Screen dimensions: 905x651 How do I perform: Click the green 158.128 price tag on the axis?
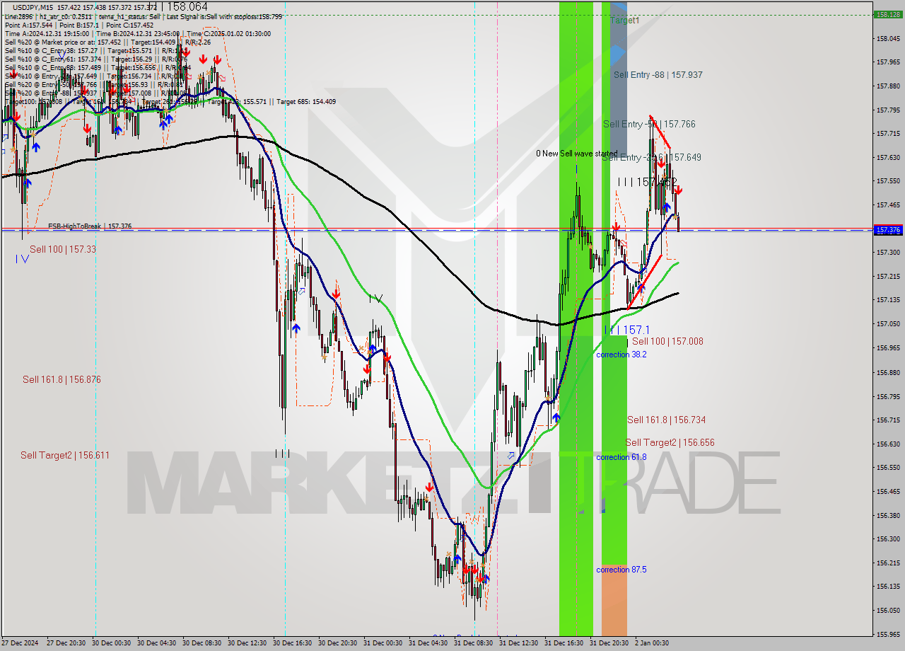[887, 14]
